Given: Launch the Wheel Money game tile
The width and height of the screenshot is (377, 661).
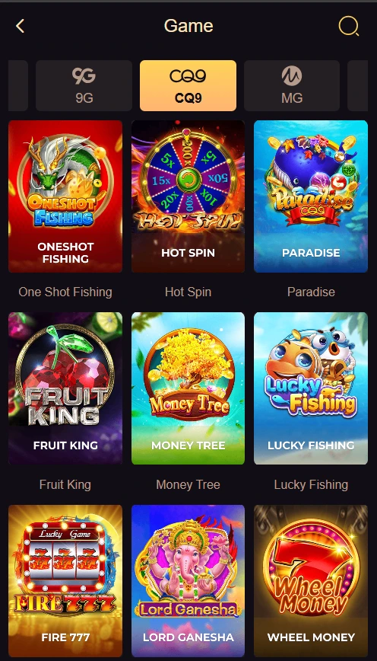Looking at the screenshot, I should point(311,581).
